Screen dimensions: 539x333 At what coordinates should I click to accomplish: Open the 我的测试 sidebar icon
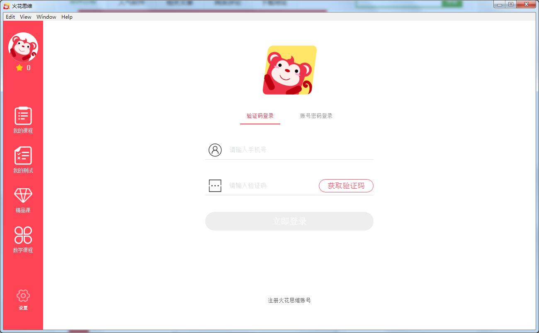[x=23, y=159]
